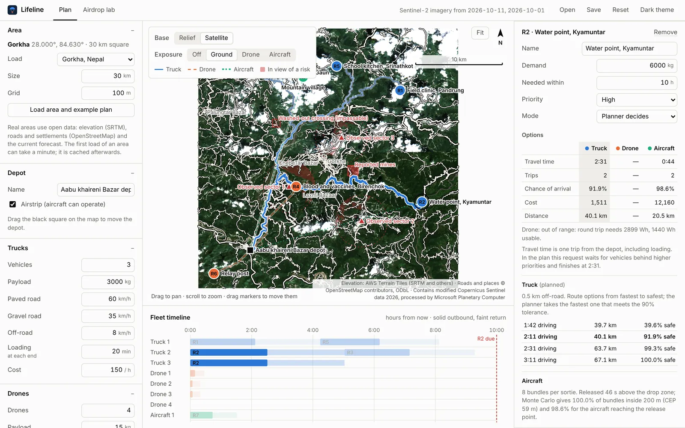Switch to Dark theme
Viewport: 685px width, 428px height.
[x=657, y=10]
